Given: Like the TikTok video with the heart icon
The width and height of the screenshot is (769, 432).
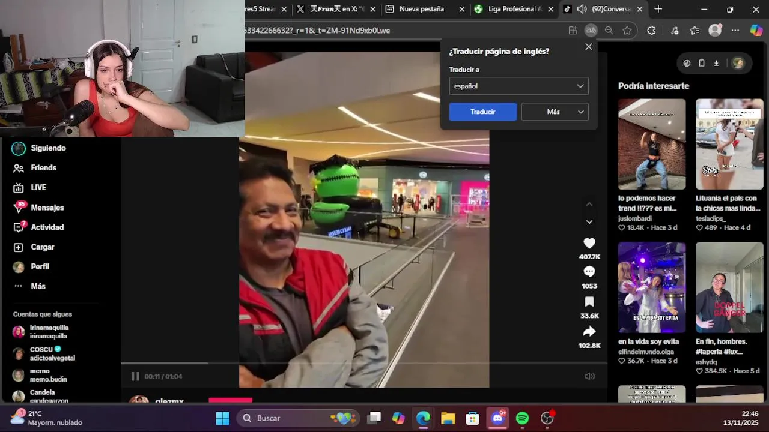Looking at the screenshot, I should (589, 243).
